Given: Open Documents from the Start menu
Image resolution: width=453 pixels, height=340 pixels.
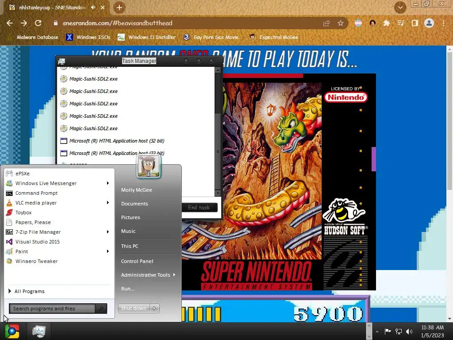Looking at the screenshot, I should 134,204.
